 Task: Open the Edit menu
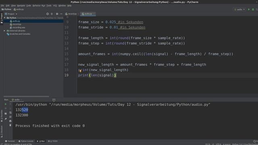tap(8, 6)
